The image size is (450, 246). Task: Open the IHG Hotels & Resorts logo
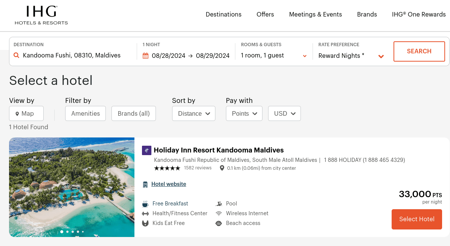pos(41,15)
